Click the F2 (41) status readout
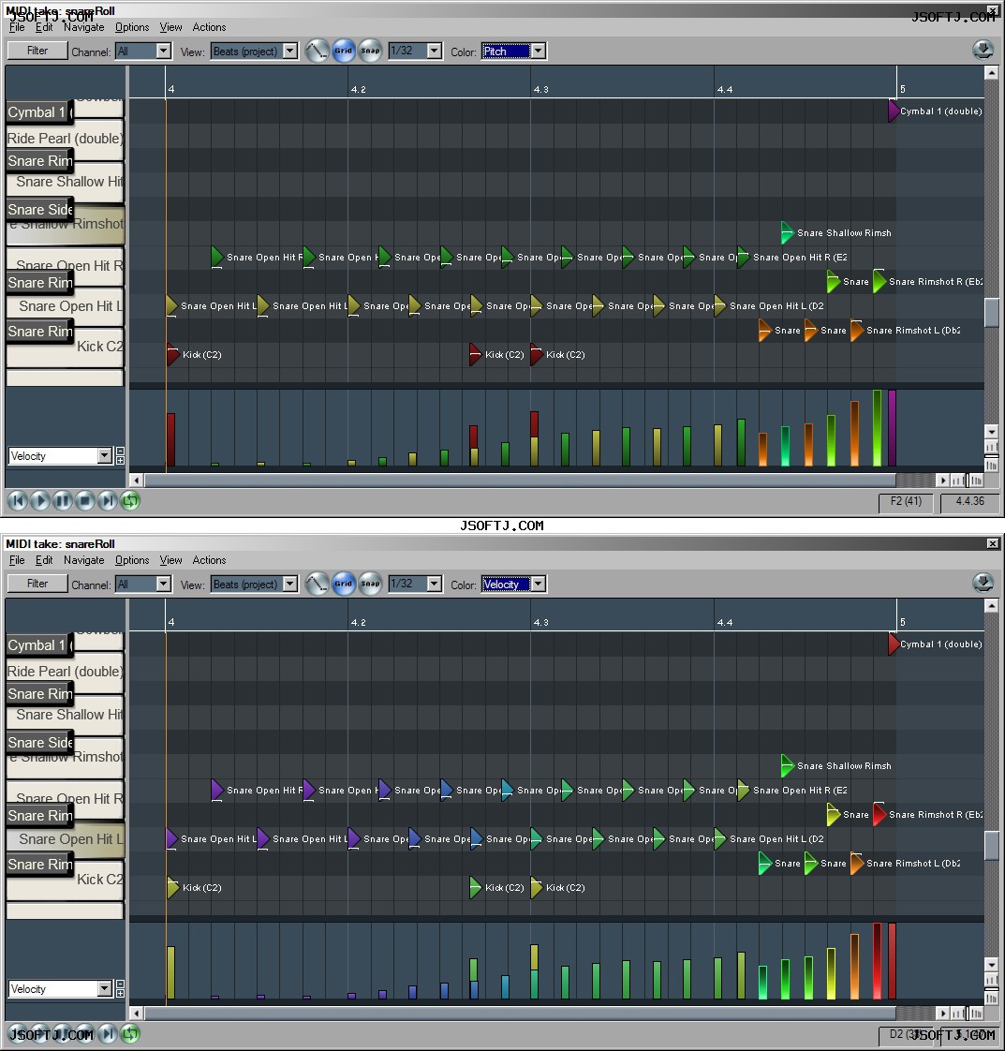Screen dimensions: 1005x1051 (906, 501)
